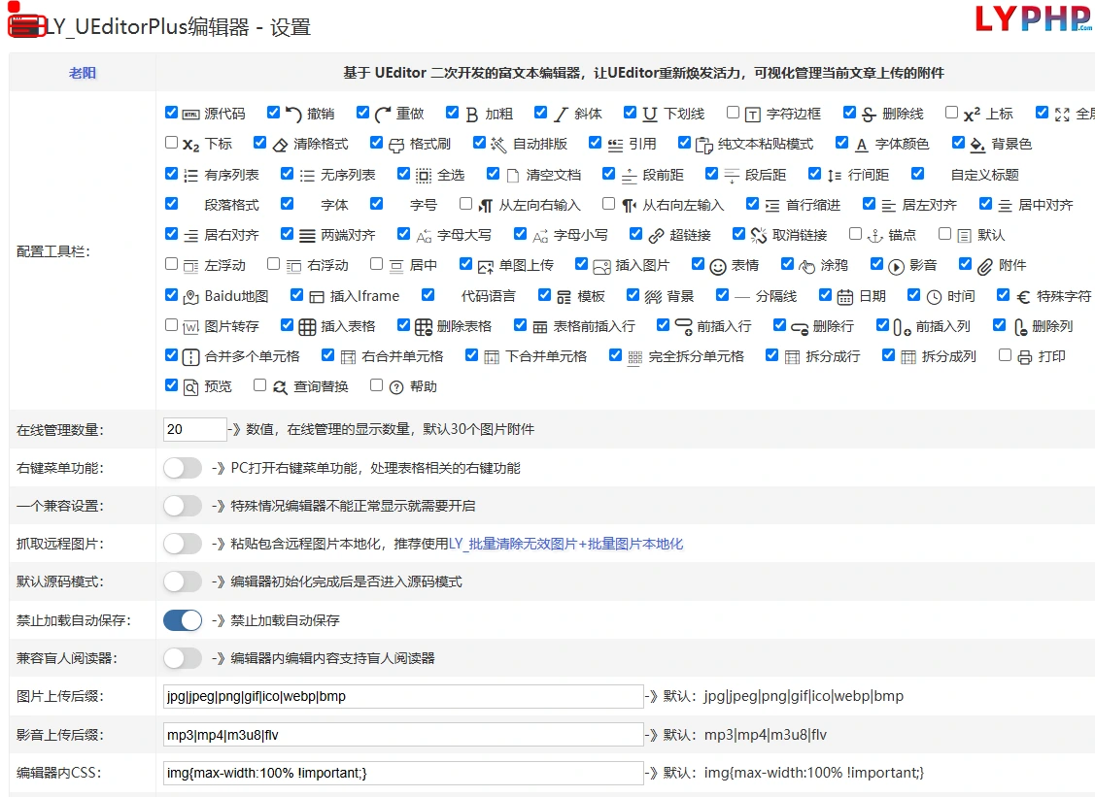The height and width of the screenshot is (797, 1095).
Task: Click the help question mark (帮助) icon
Action: point(396,387)
